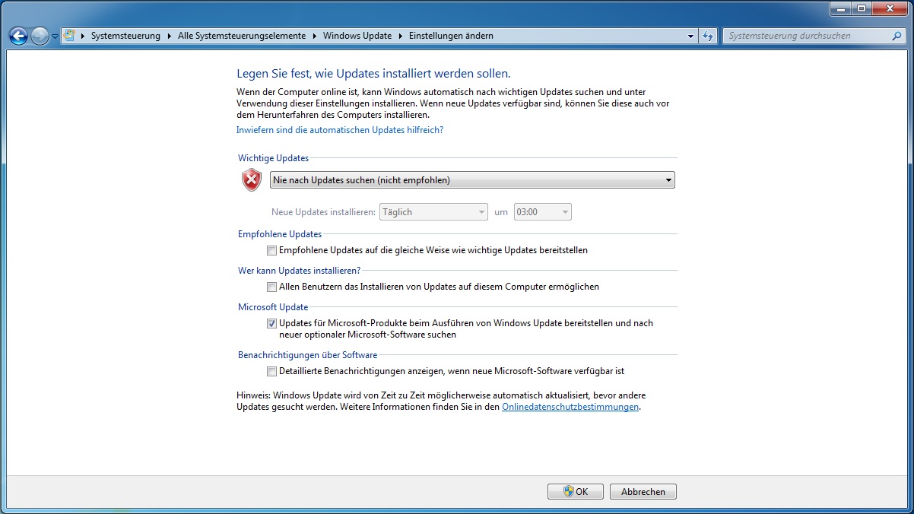Maximize the window

861,8
